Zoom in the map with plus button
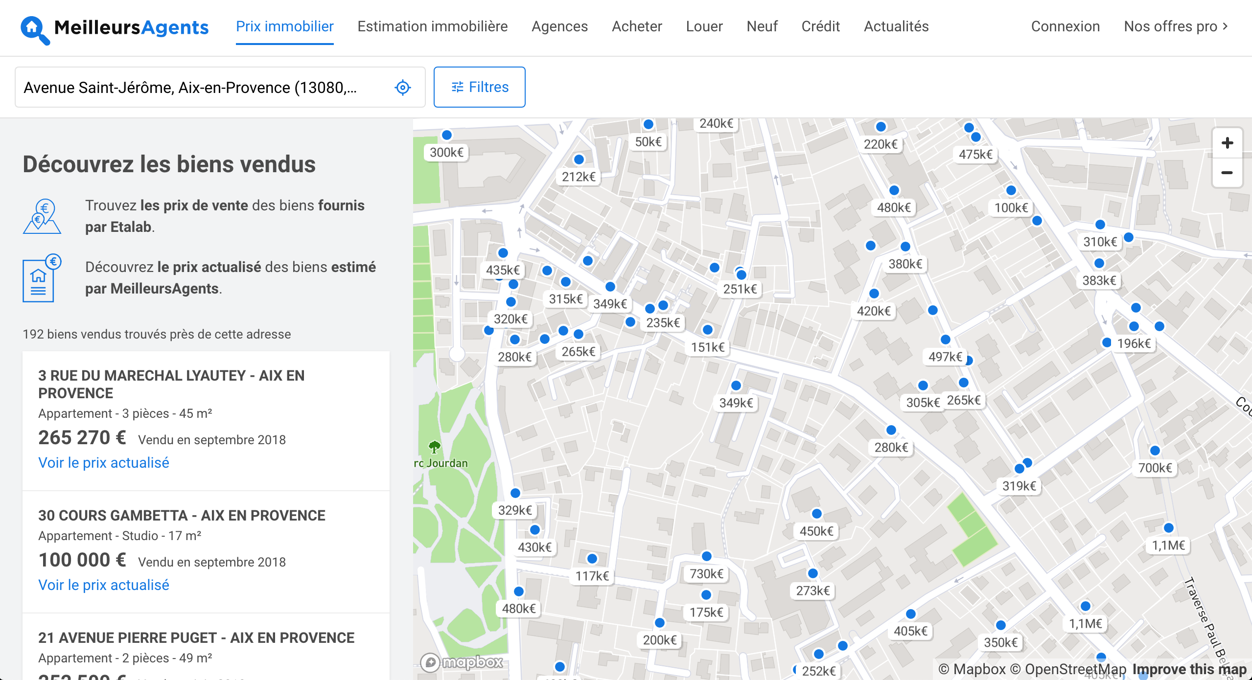The width and height of the screenshot is (1252, 680). [x=1227, y=143]
